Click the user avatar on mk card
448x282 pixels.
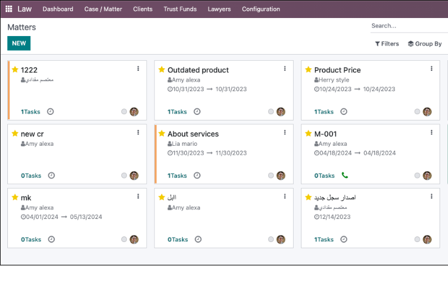134,239
